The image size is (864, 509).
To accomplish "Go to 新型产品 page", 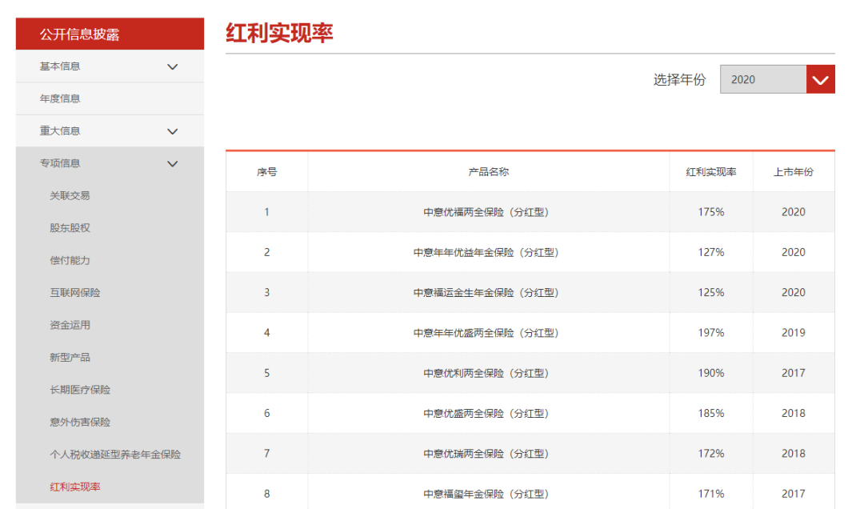I will pos(70,358).
